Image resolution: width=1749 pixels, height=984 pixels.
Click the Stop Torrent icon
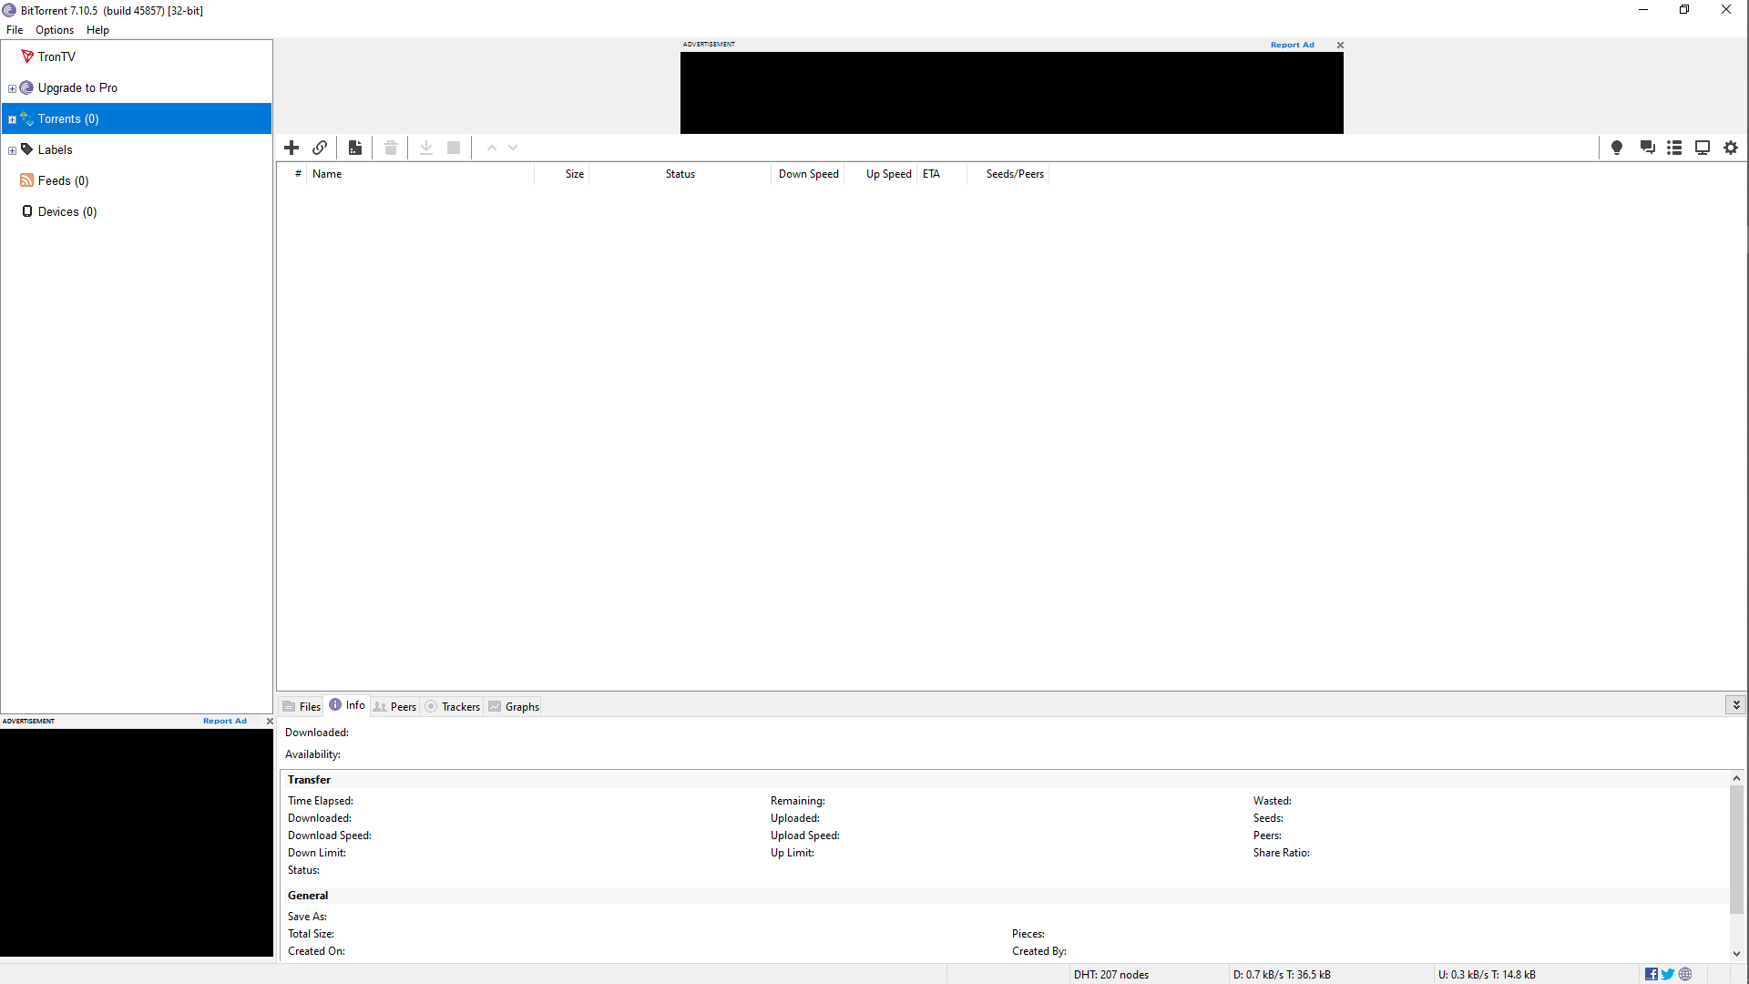[454, 147]
